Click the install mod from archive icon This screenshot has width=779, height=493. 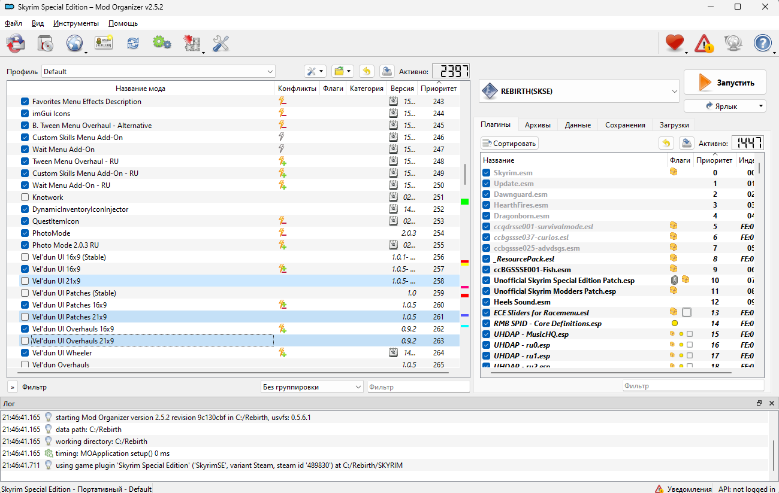pos(16,43)
